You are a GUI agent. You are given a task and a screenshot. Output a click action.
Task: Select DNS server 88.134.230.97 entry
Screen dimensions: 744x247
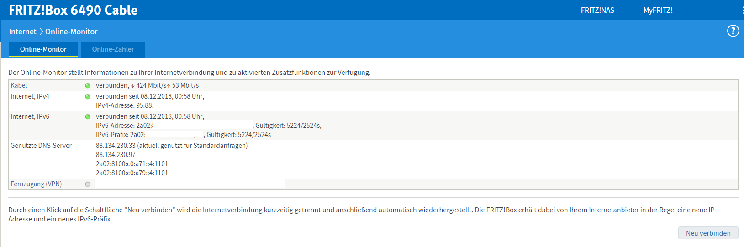tap(116, 155)
